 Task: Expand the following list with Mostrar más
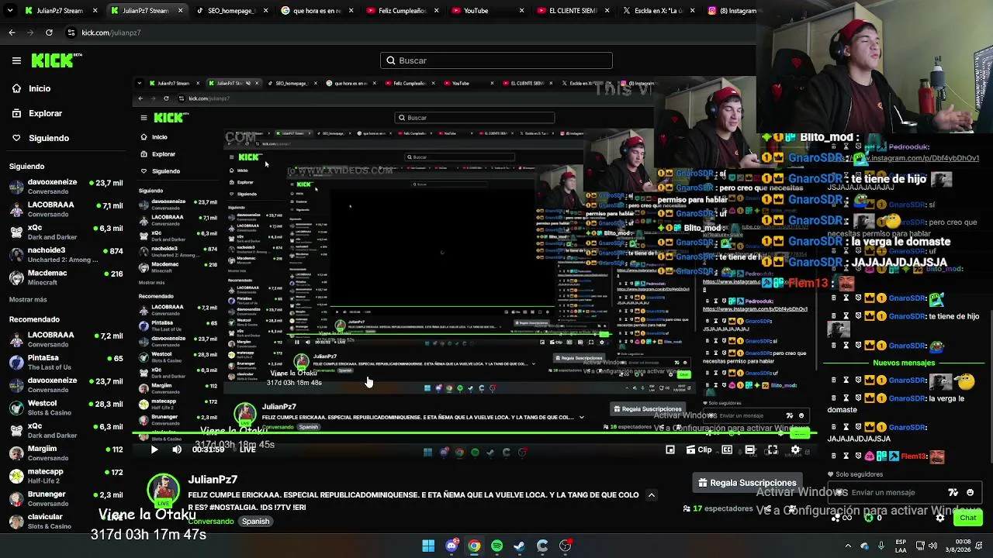click(x=28, y=299)
